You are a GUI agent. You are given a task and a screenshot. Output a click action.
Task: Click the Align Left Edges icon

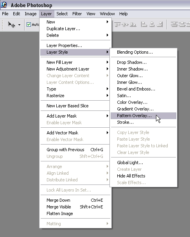tap(144, 24)
